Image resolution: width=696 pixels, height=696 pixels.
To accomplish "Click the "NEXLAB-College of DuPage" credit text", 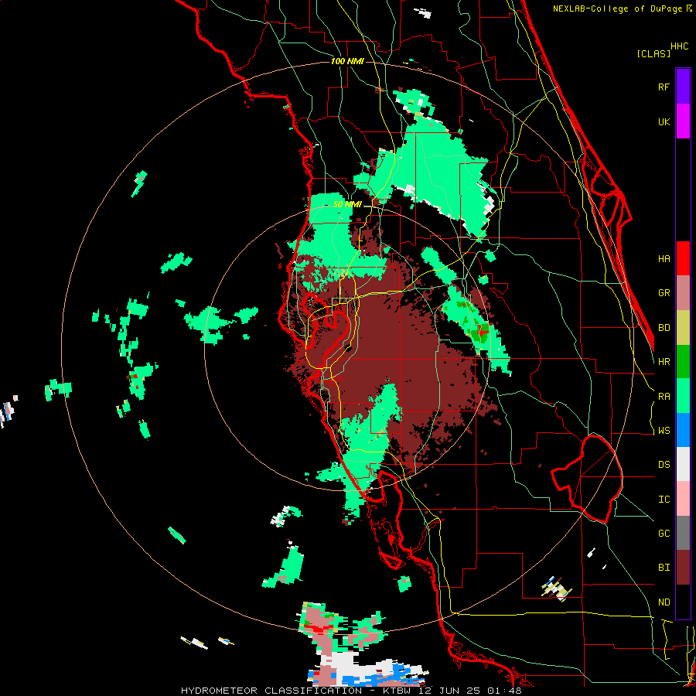I will 617,9.
